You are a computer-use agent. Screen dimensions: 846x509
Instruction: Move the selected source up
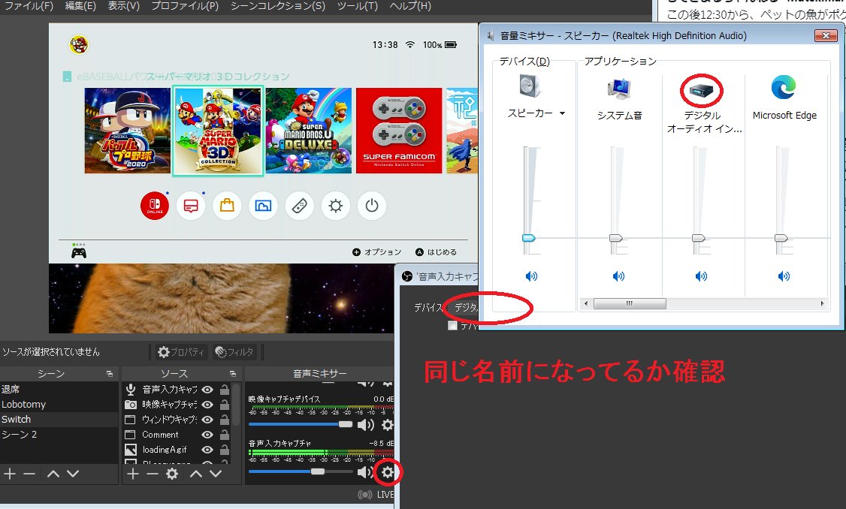[x=196, y=474]
